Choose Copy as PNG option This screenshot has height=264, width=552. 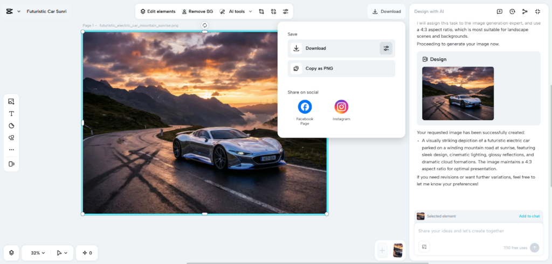pos(319,68)
